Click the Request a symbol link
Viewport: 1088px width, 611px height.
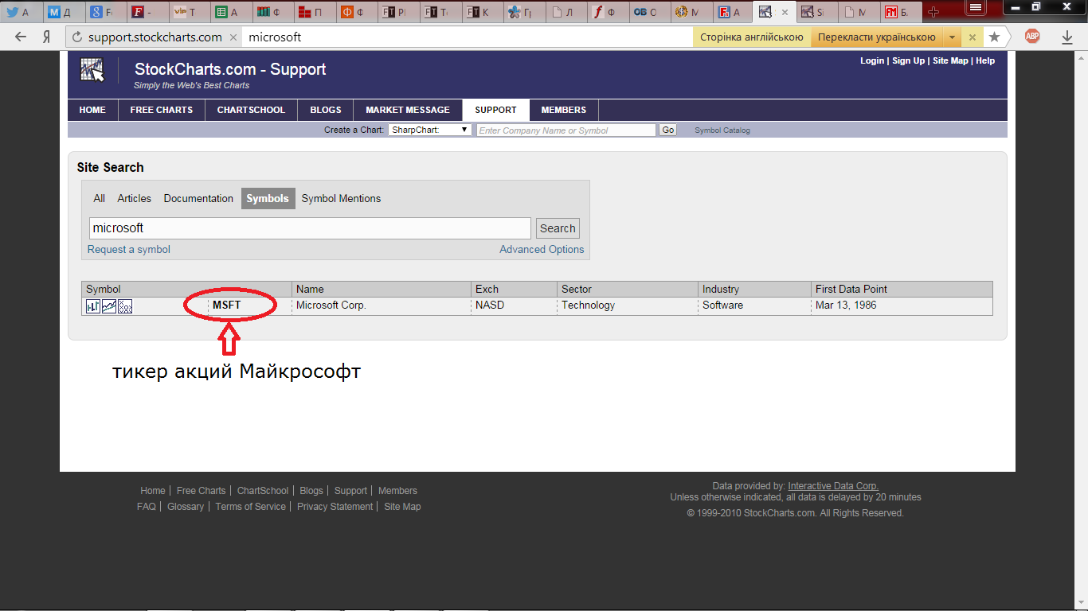click(129, 249)
